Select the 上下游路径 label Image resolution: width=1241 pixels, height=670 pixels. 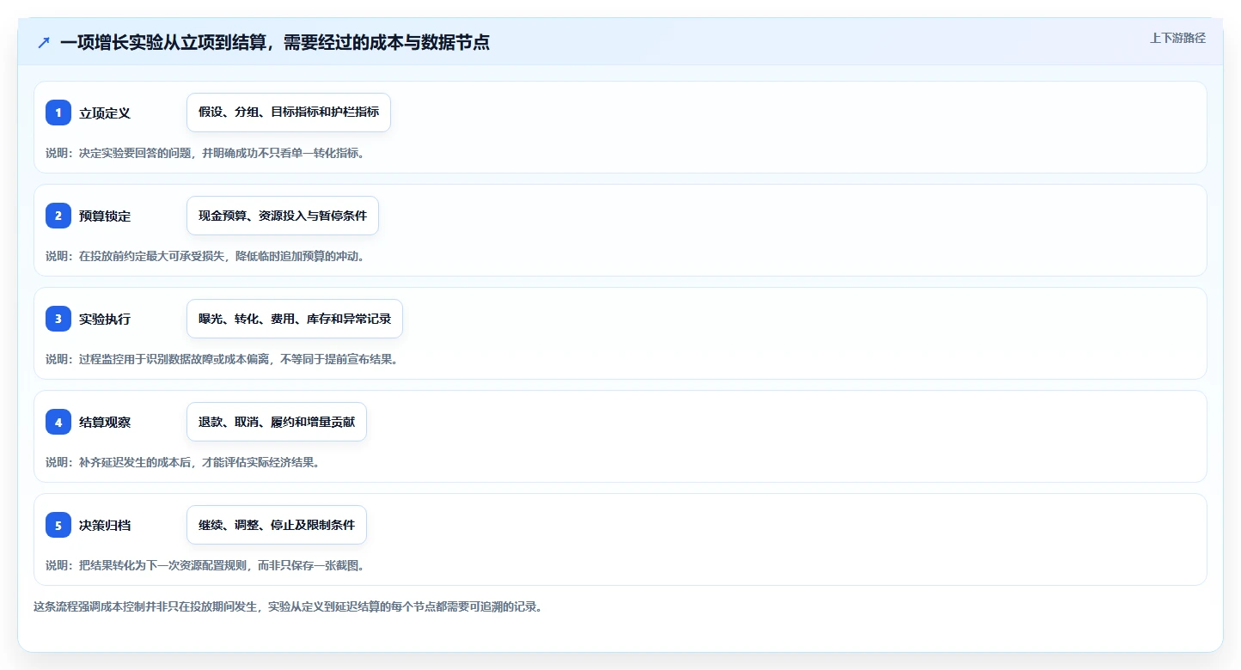[1177, 38]
